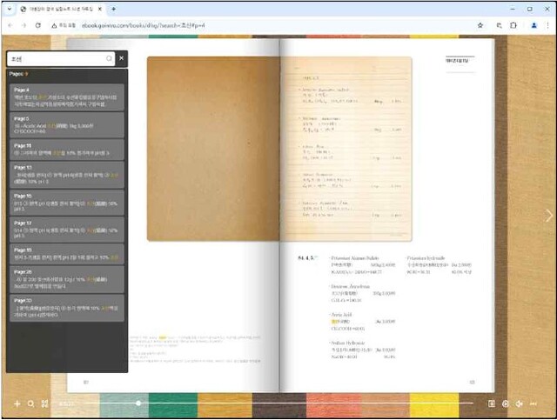
Task: Reload the page in the browser
Action: pos(37,25)
